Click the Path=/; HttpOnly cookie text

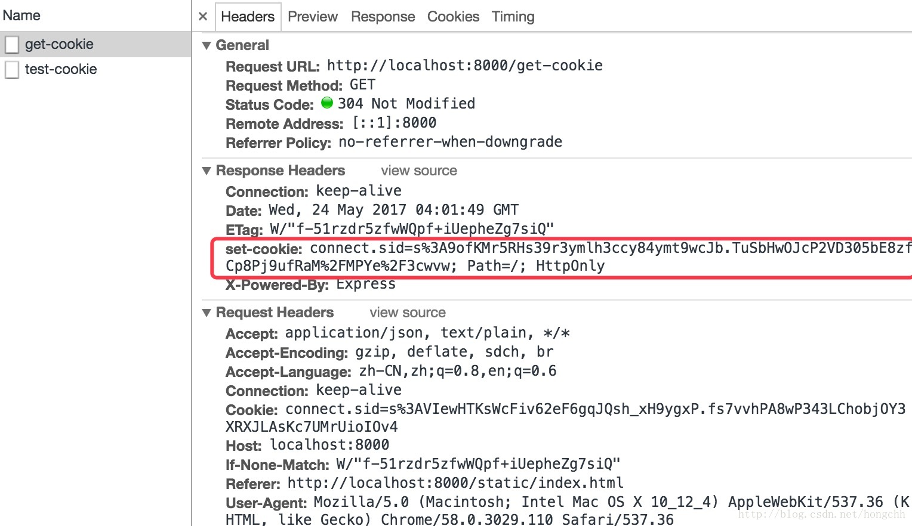[x=536, y=266]
